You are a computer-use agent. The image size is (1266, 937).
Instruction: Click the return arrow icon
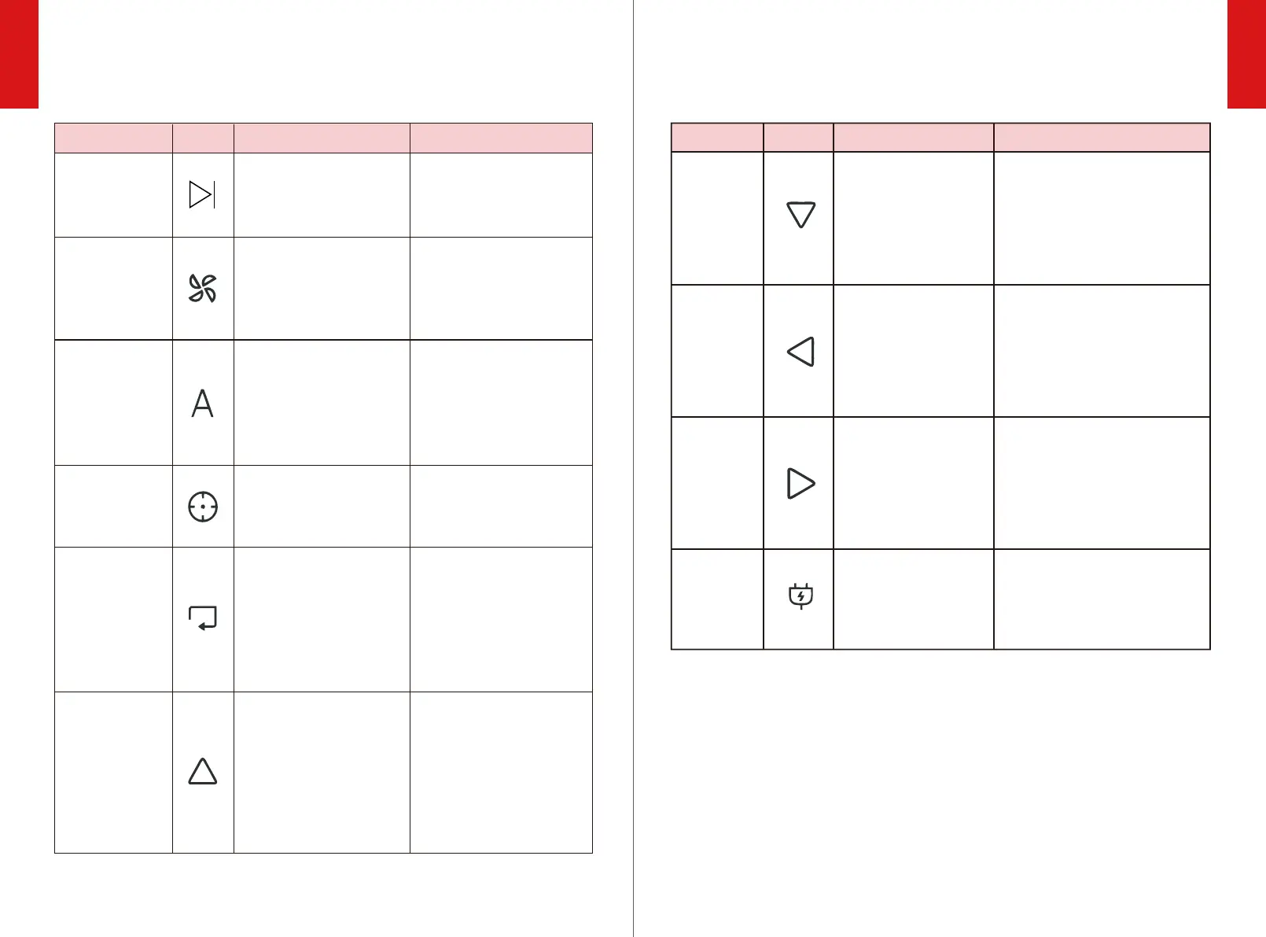pos(203,618)
